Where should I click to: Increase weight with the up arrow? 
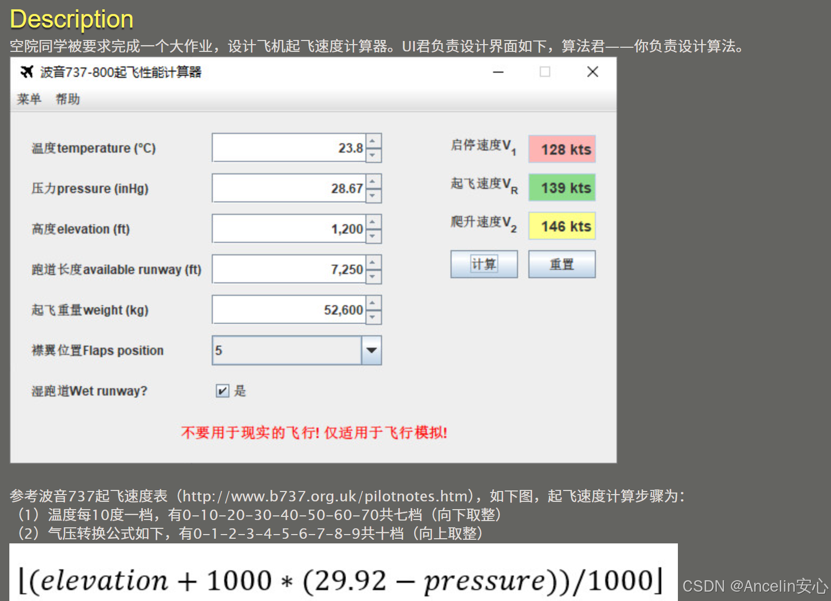373,303
